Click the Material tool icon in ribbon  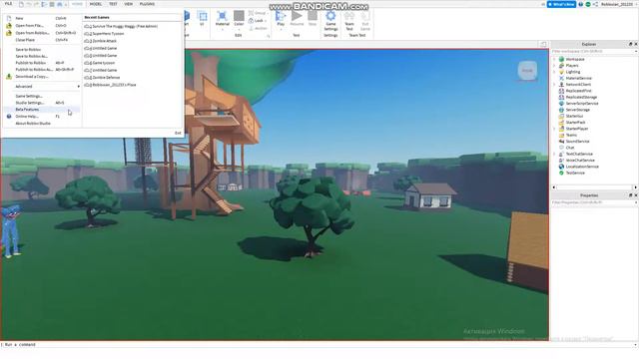(x=222, y=16)
